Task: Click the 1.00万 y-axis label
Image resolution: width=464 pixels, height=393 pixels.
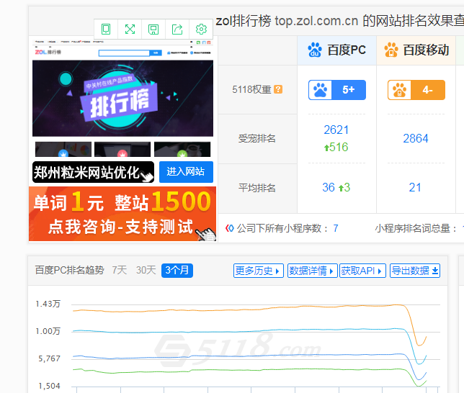Action: pos(48,331)
